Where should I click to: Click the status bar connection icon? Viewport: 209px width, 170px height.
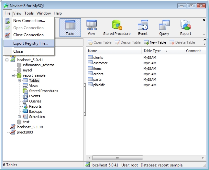point(88,165)
